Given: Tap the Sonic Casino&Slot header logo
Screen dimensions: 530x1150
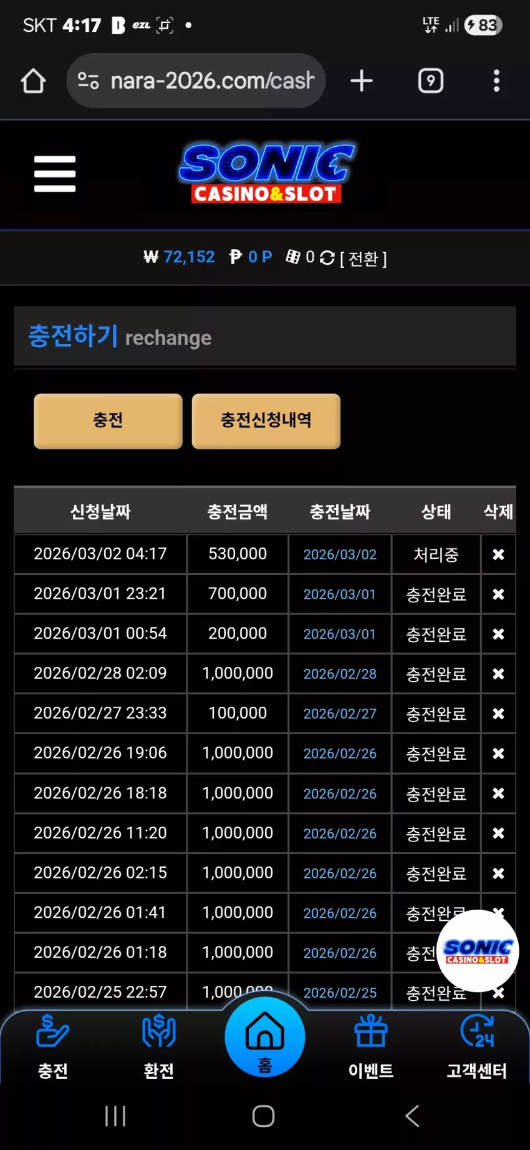Looking at the screenshot, I should [x=267, y=174].
